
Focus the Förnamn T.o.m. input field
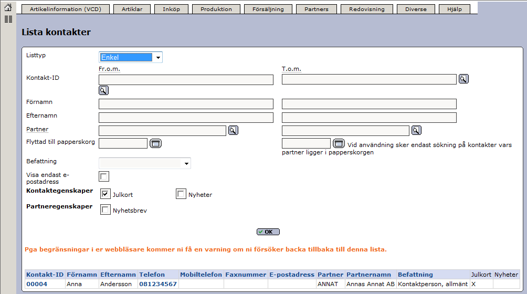pyautogui.click(x=369, y=104)
